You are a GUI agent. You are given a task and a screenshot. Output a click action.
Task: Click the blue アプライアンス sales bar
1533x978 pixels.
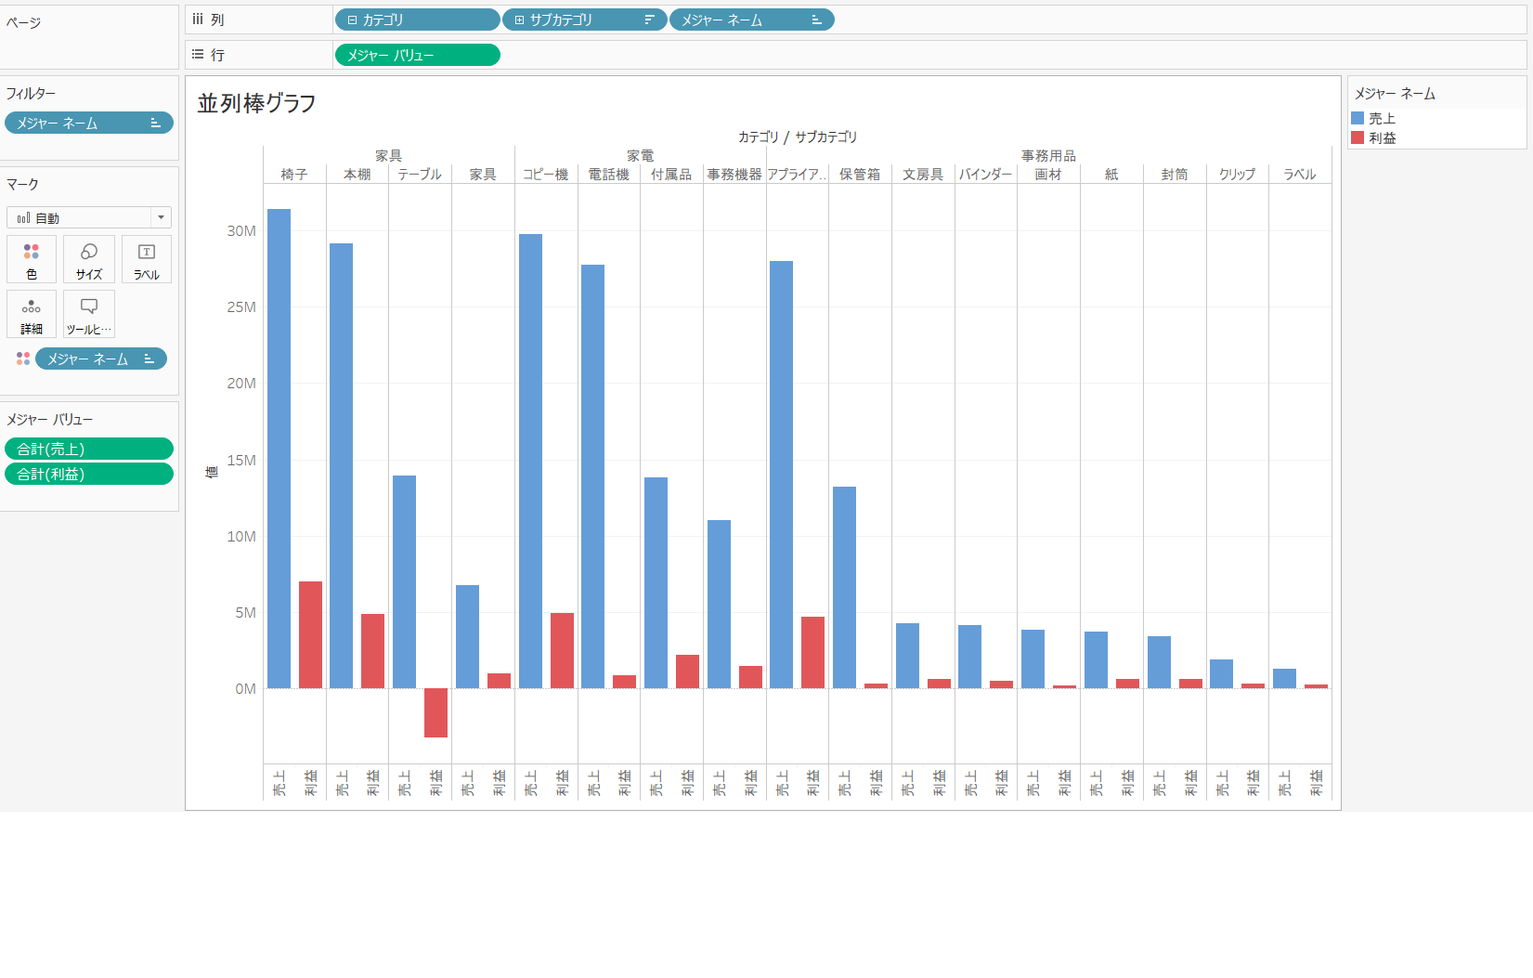point(781,475)
